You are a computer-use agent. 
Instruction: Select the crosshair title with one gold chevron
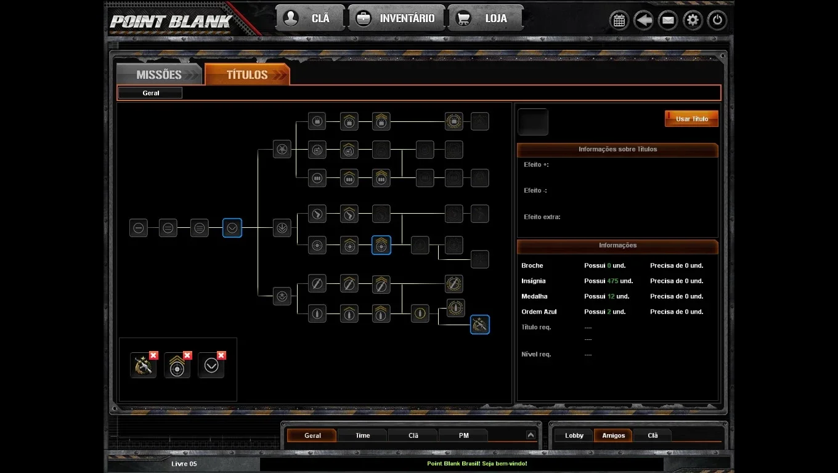pyautogui.click(x=349, y=245)
